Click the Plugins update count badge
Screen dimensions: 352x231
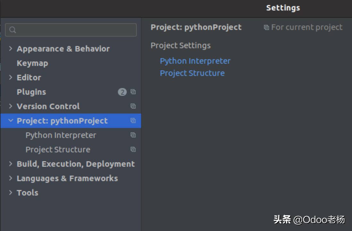tap(122, 92)
